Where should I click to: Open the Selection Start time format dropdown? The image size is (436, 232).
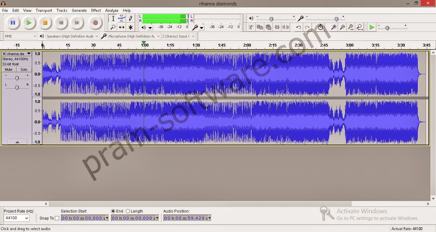[107, 218]
